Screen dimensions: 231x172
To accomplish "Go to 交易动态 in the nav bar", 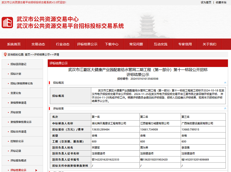I will (x=38, y=44).
